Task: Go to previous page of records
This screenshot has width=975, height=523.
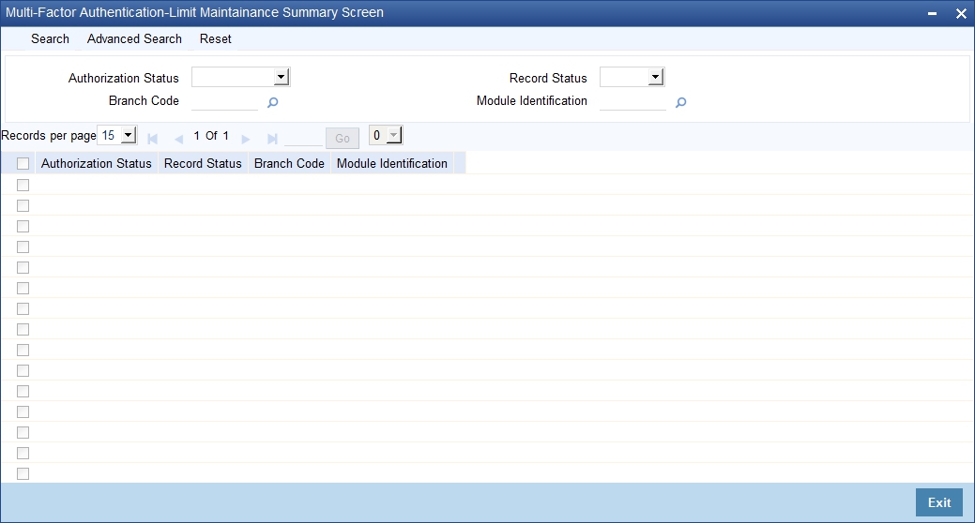Action: pyautogui.click(x=178, y=139)
